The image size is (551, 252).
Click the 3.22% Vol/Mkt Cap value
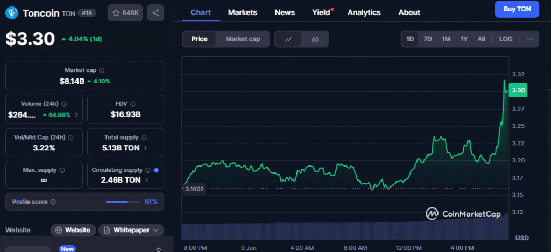(x=44, y=148)
